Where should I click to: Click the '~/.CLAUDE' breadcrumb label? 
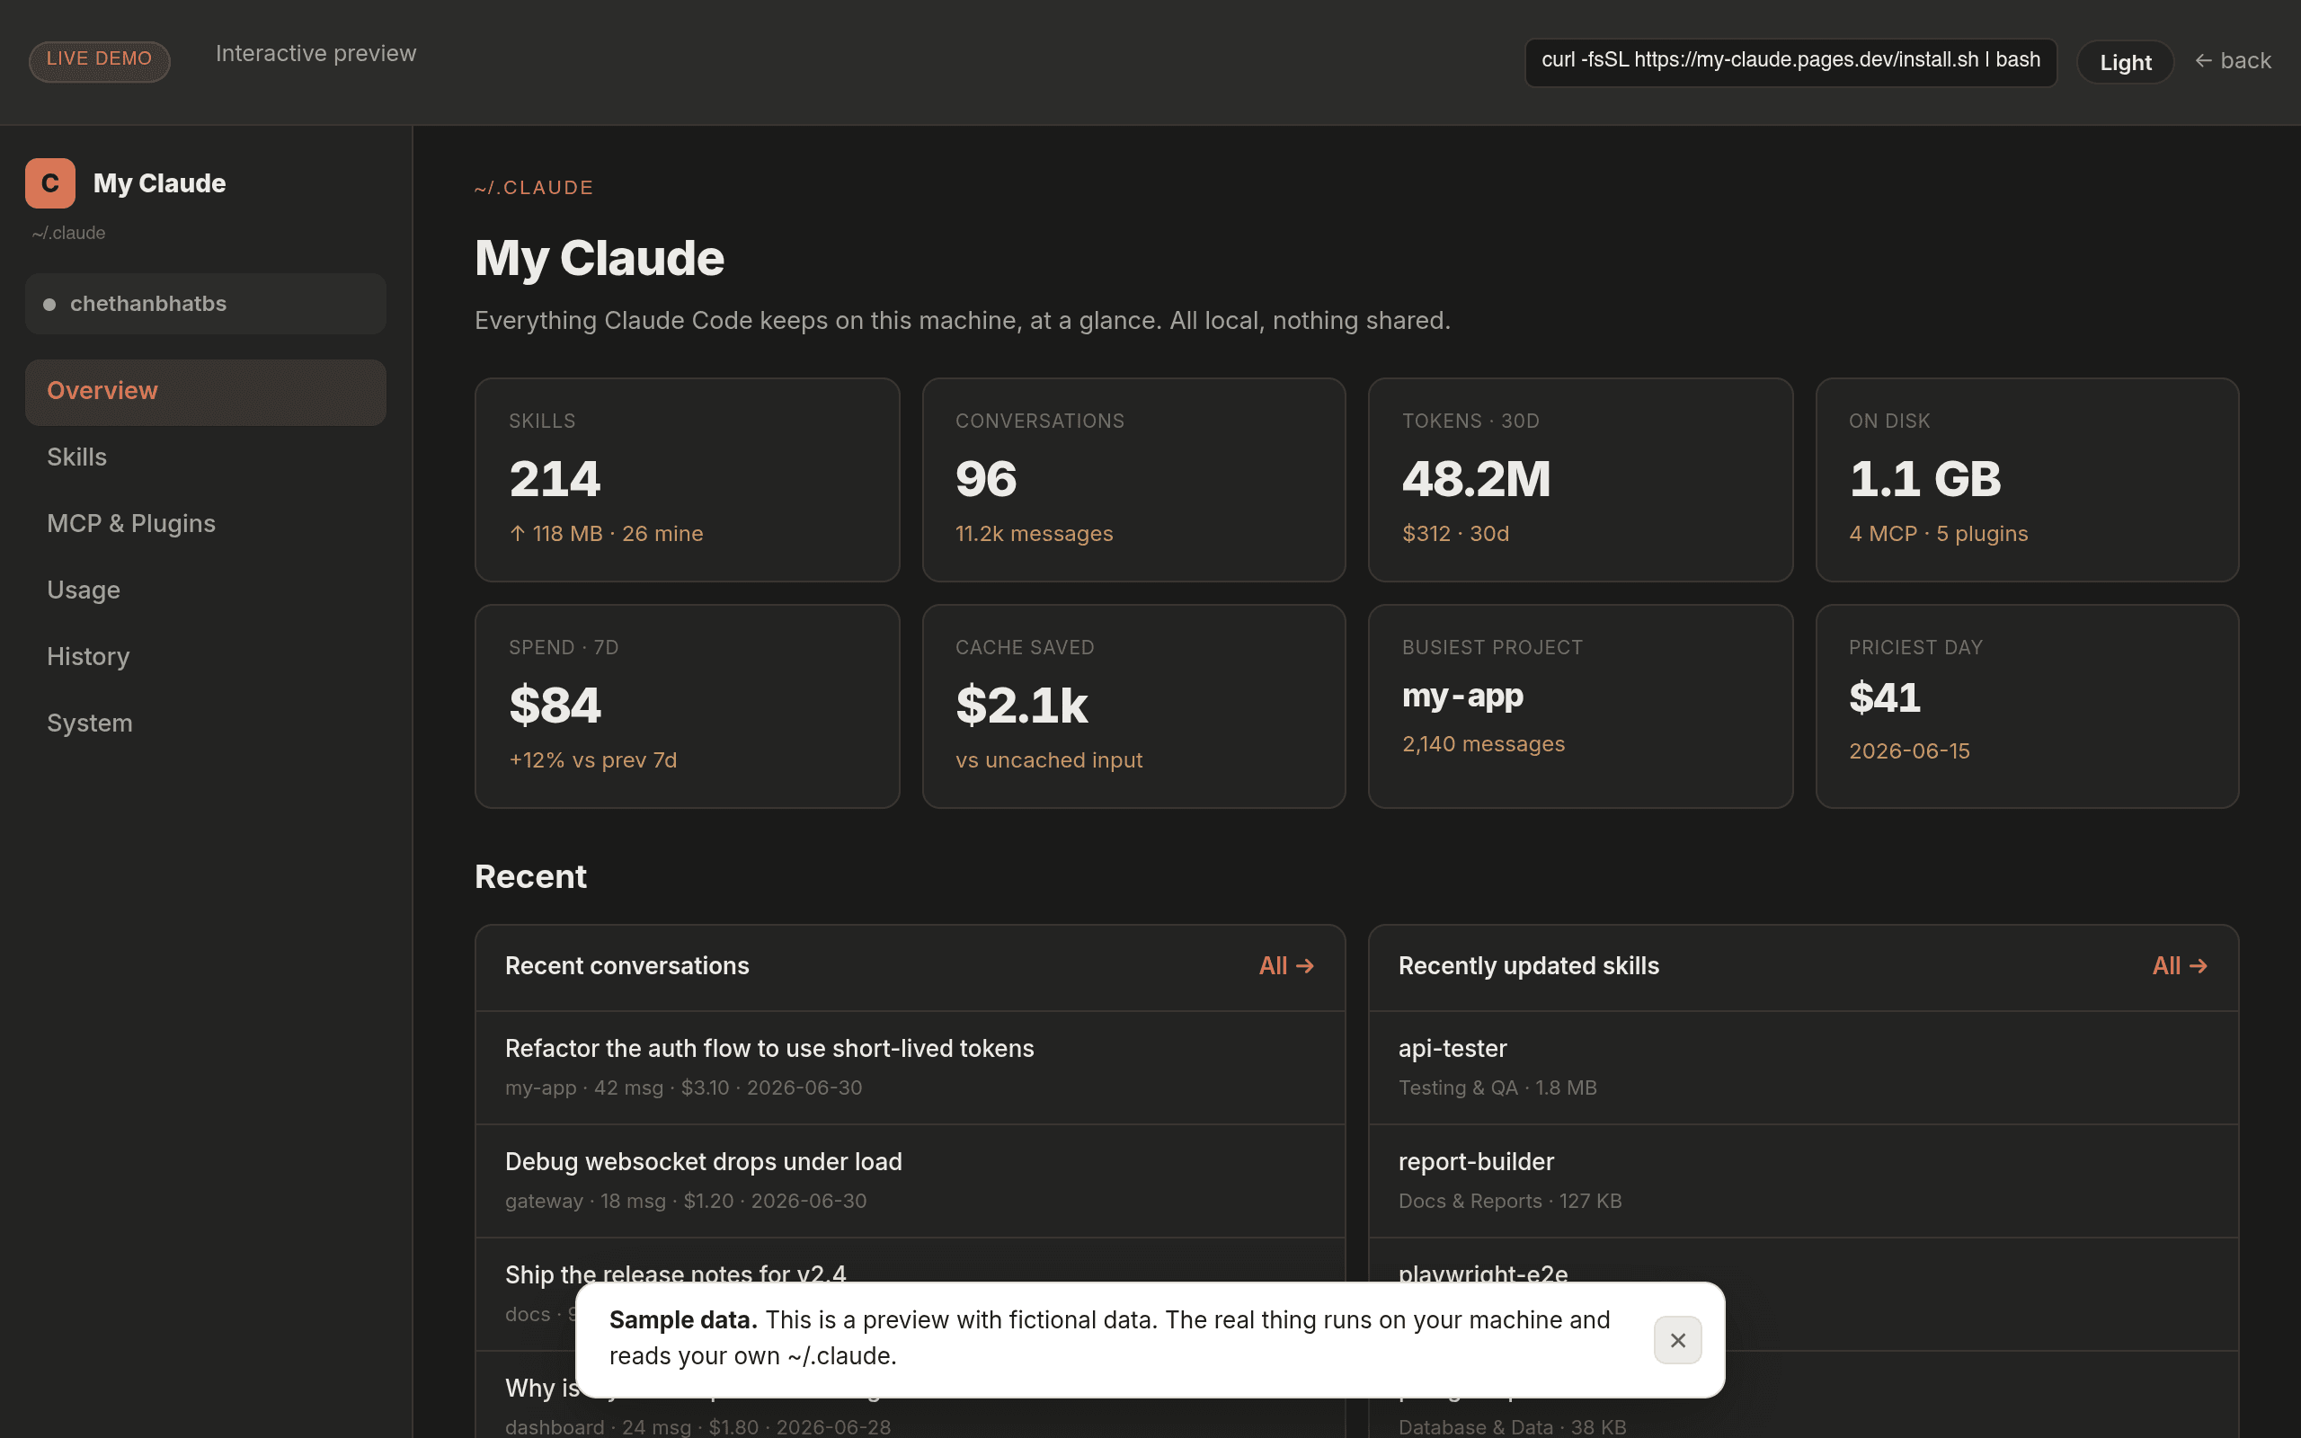click(533, 187)
